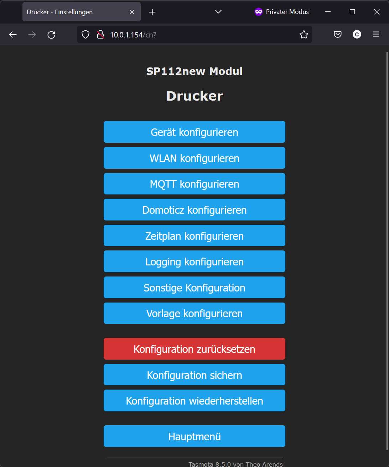Open WLAN konfigurieren
This screenshot has height=467, width=389.
[x=194, y=158]
